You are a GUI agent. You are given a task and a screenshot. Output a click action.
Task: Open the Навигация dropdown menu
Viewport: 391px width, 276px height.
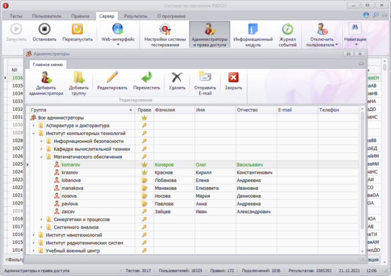pos(355,34)
